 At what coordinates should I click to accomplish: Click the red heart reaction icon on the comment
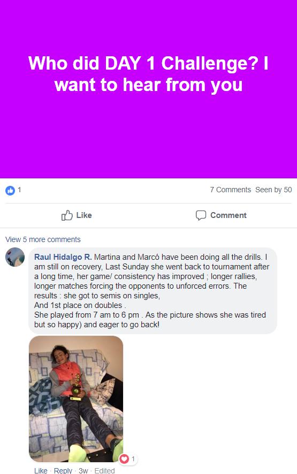[x=124, y=459]
